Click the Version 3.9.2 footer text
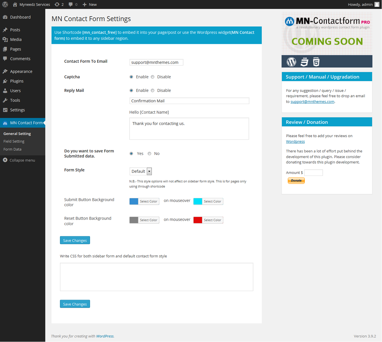 (x=365, y=336)
